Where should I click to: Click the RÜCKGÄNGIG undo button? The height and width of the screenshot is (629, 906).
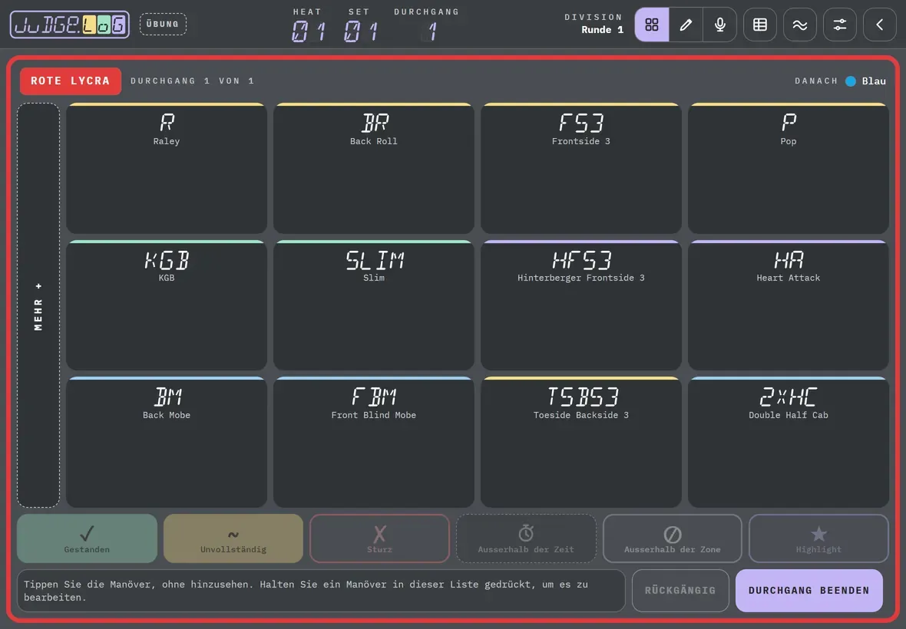680,591
